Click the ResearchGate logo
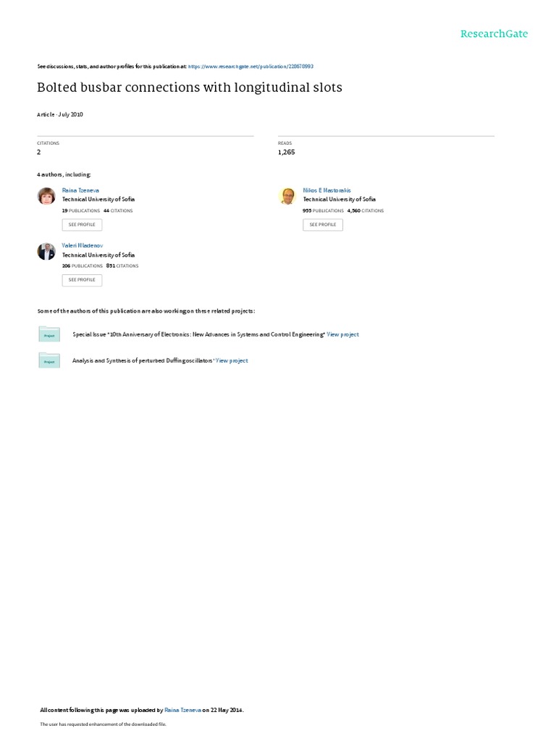 [494, 33]
